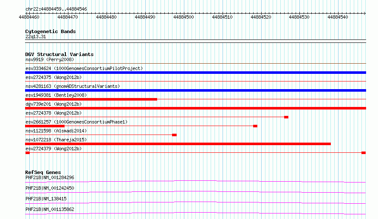Select the Cytogenetic Bands track title

51,31
